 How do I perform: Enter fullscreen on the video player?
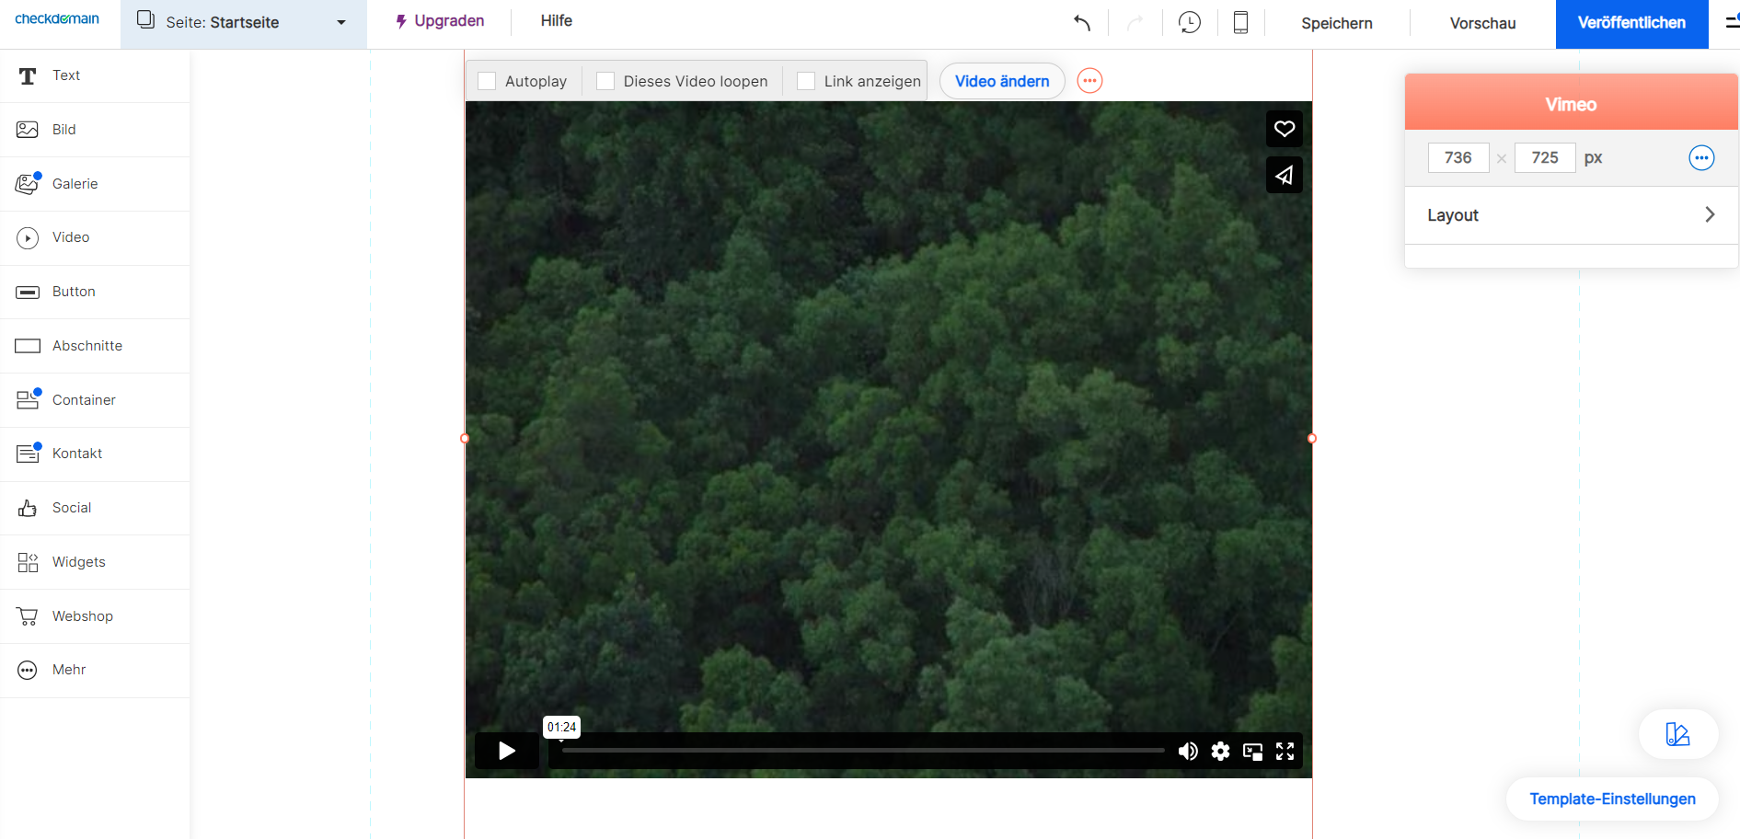tap(1285, 752)
